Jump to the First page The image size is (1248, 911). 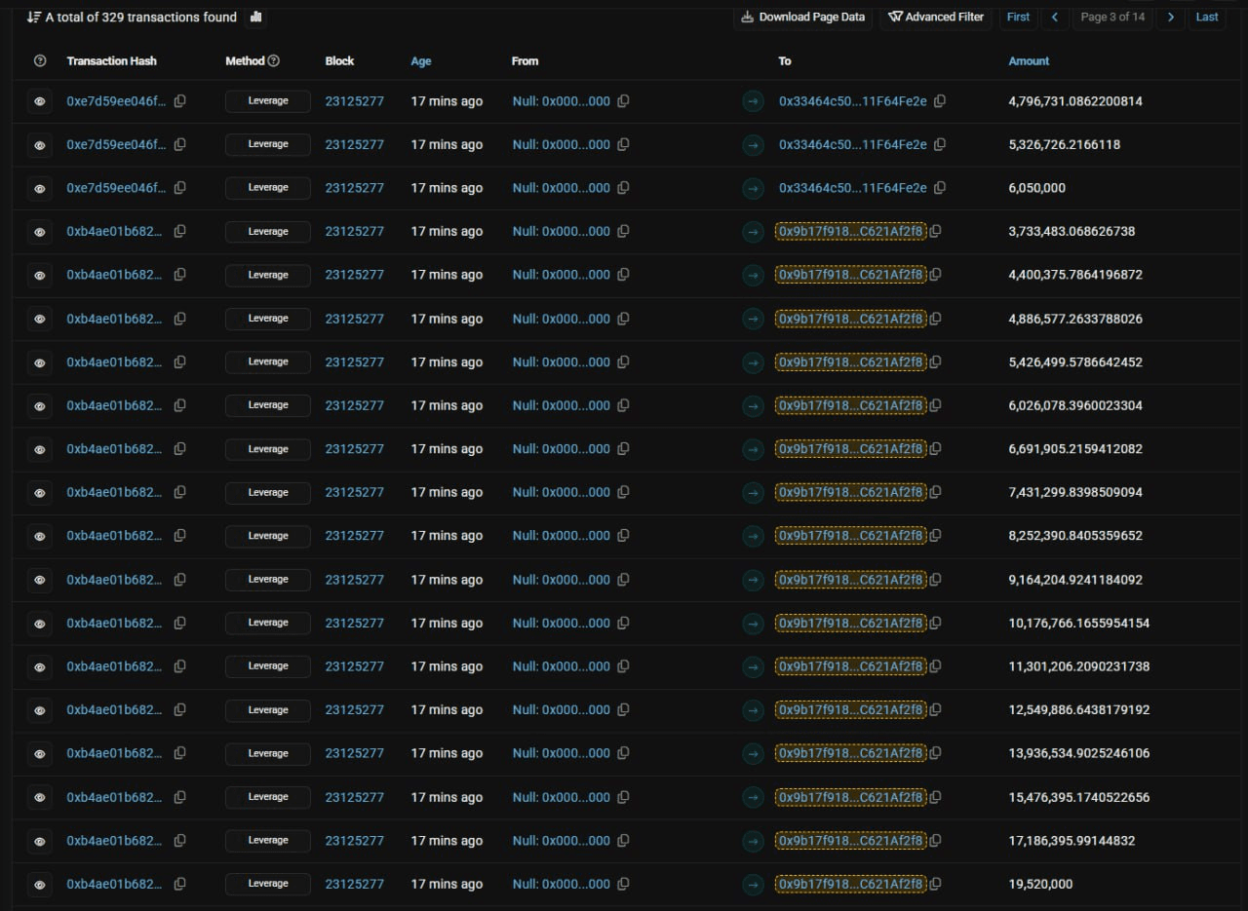1018,17
